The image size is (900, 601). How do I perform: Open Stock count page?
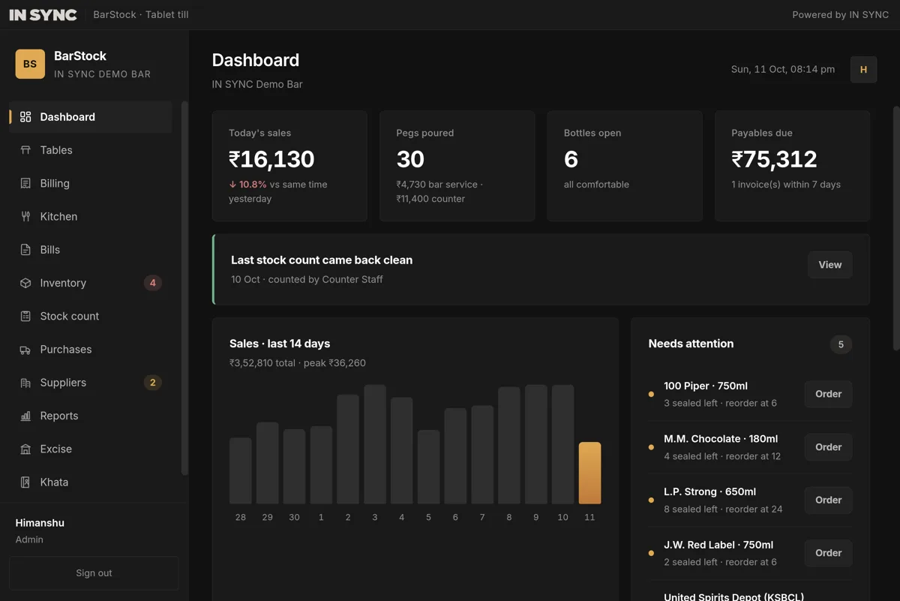[91, 316]
